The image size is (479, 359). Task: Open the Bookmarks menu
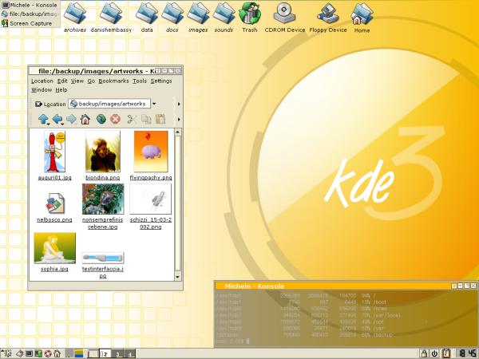(113, 81)
